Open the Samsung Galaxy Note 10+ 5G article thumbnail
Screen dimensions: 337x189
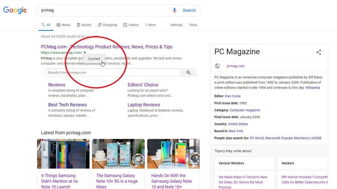118,154
